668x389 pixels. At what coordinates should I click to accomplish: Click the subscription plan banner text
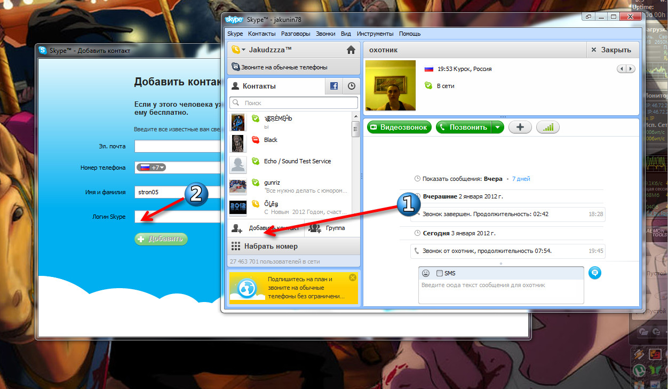click(x=306, y=288)
